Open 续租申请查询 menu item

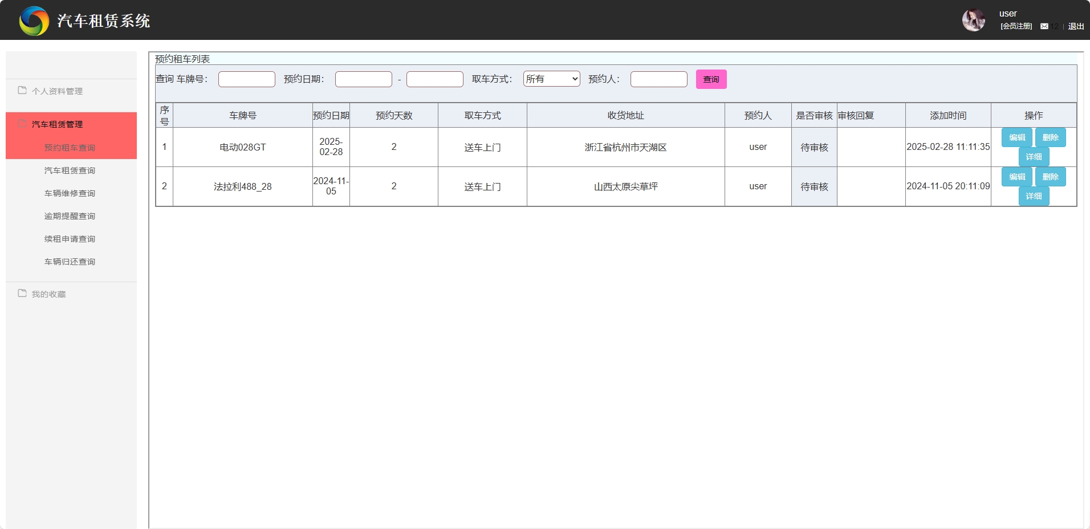[x=70, y=239]
